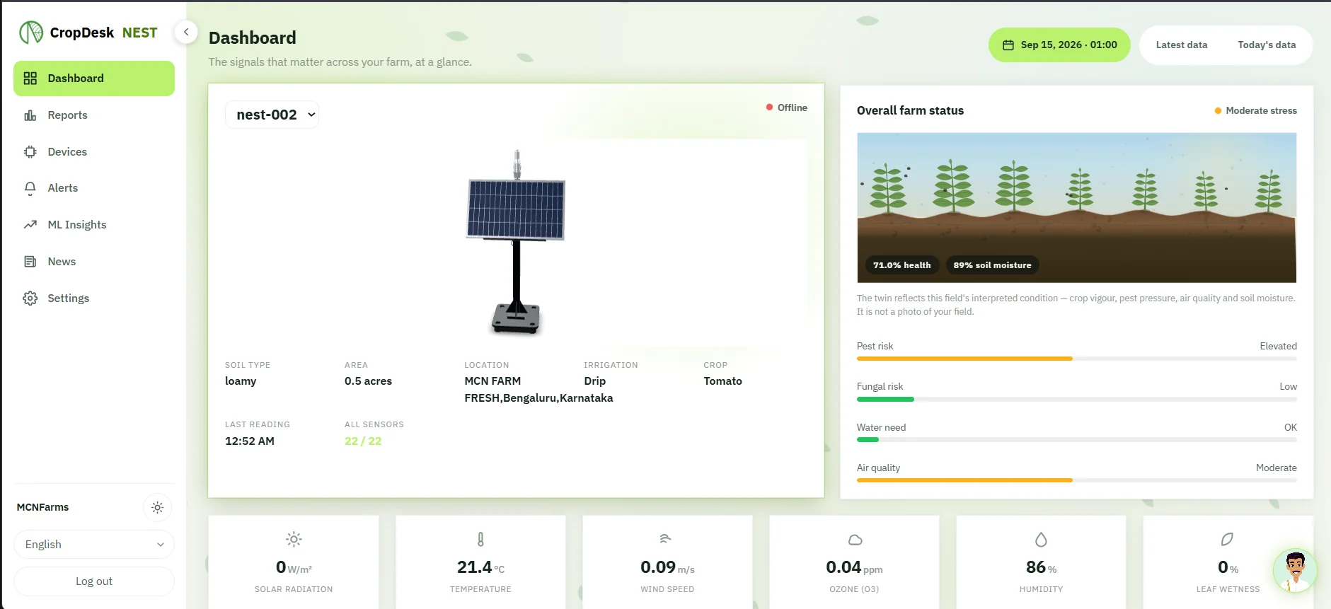Click the 71.0% health badge
This screenshot has height=609, width=1331.
(x=901, y=265)
